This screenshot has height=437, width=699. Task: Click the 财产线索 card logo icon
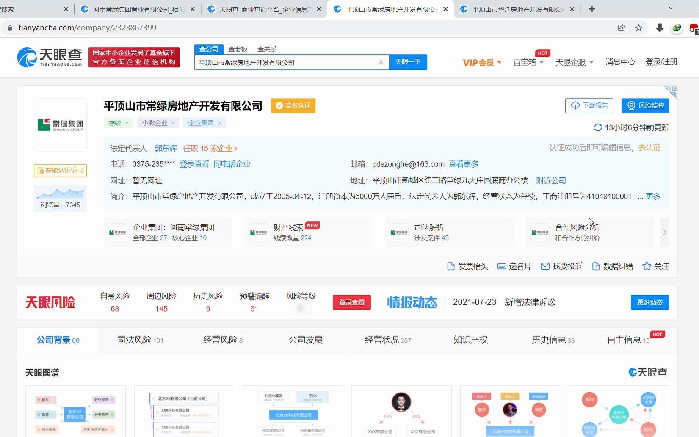[258, 232]
